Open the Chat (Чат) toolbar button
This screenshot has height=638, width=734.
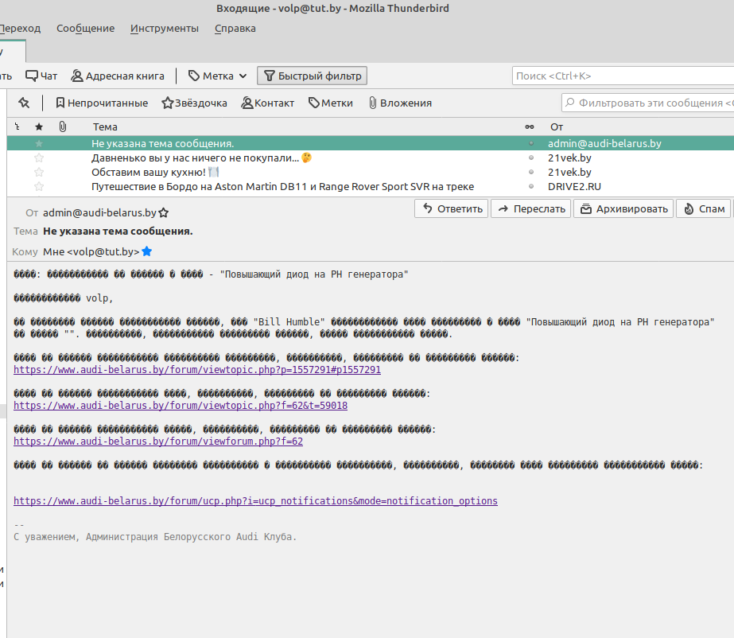(41, 76)
